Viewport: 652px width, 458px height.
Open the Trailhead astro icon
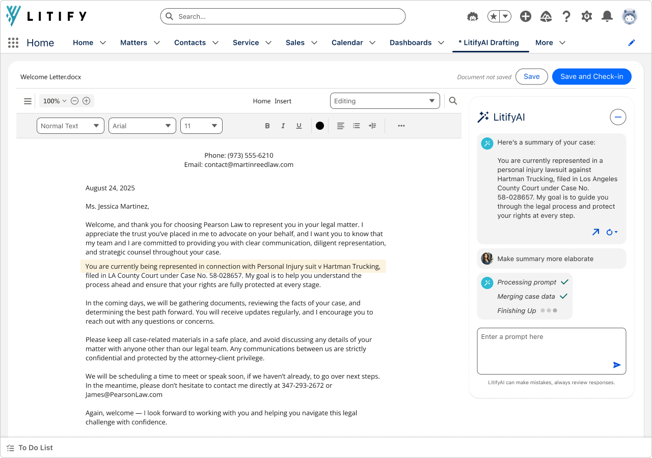point(473,16)
